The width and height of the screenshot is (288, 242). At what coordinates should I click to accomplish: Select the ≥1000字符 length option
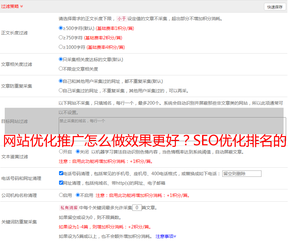[61, 47]
